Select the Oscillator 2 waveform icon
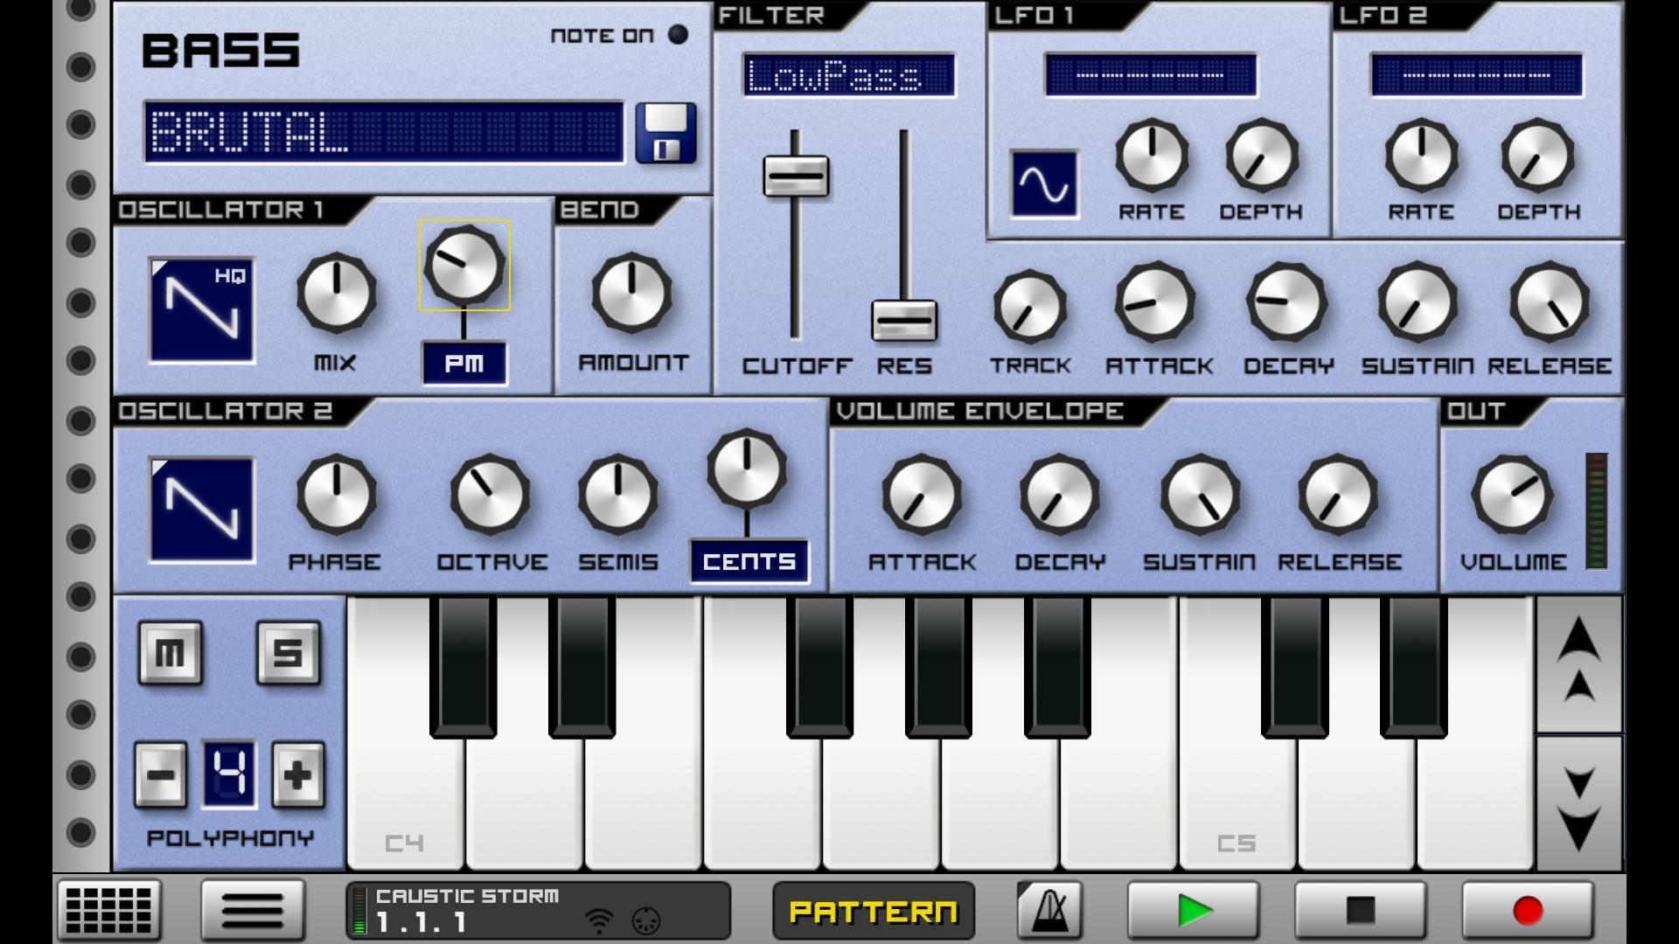Image resolution: width=1679 pixels, height=944 pixels. 203,511
